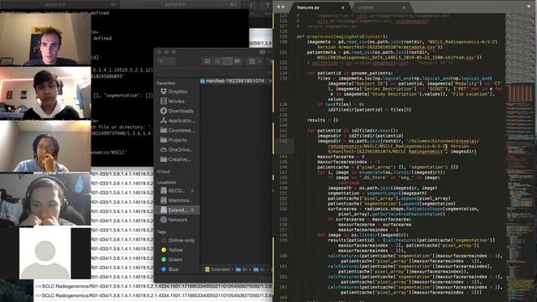Click the 'def preprocessImagingData' line
537x302 pixels.
point(341,36)
